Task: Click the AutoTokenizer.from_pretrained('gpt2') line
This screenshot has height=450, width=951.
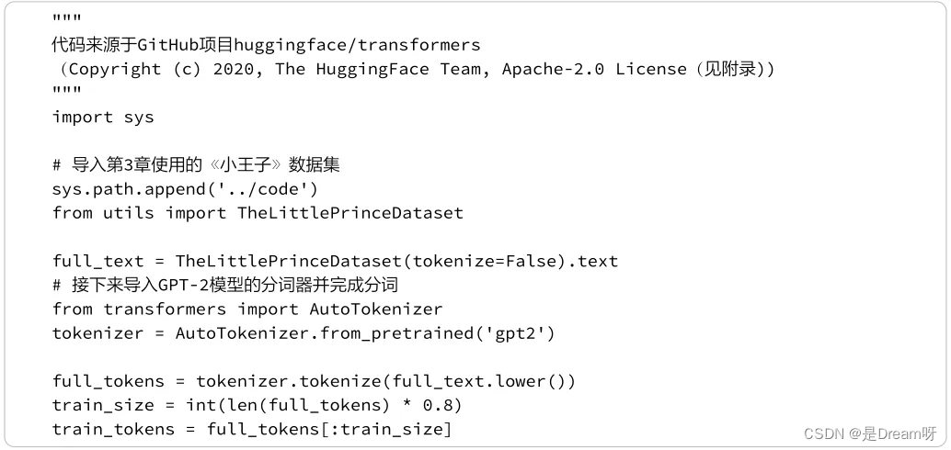Action: coord(304,333)
